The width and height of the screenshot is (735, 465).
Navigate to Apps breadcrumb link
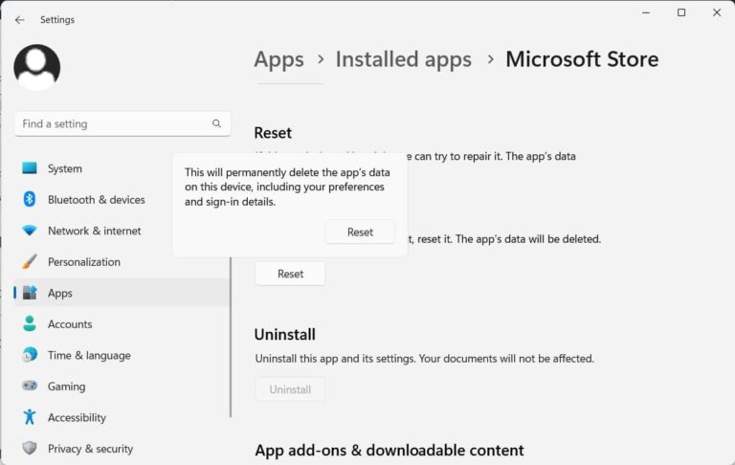coord(278,59)
